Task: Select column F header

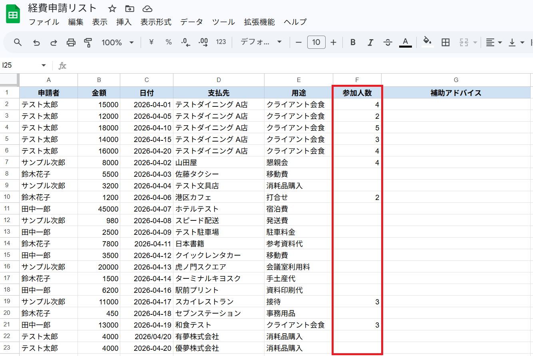Action: tap(357, 80)
